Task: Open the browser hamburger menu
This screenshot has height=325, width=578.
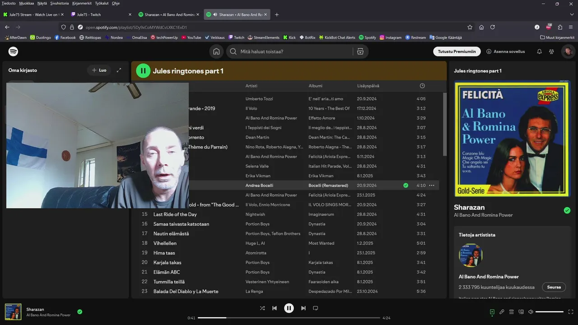Action: click(571, 27)
